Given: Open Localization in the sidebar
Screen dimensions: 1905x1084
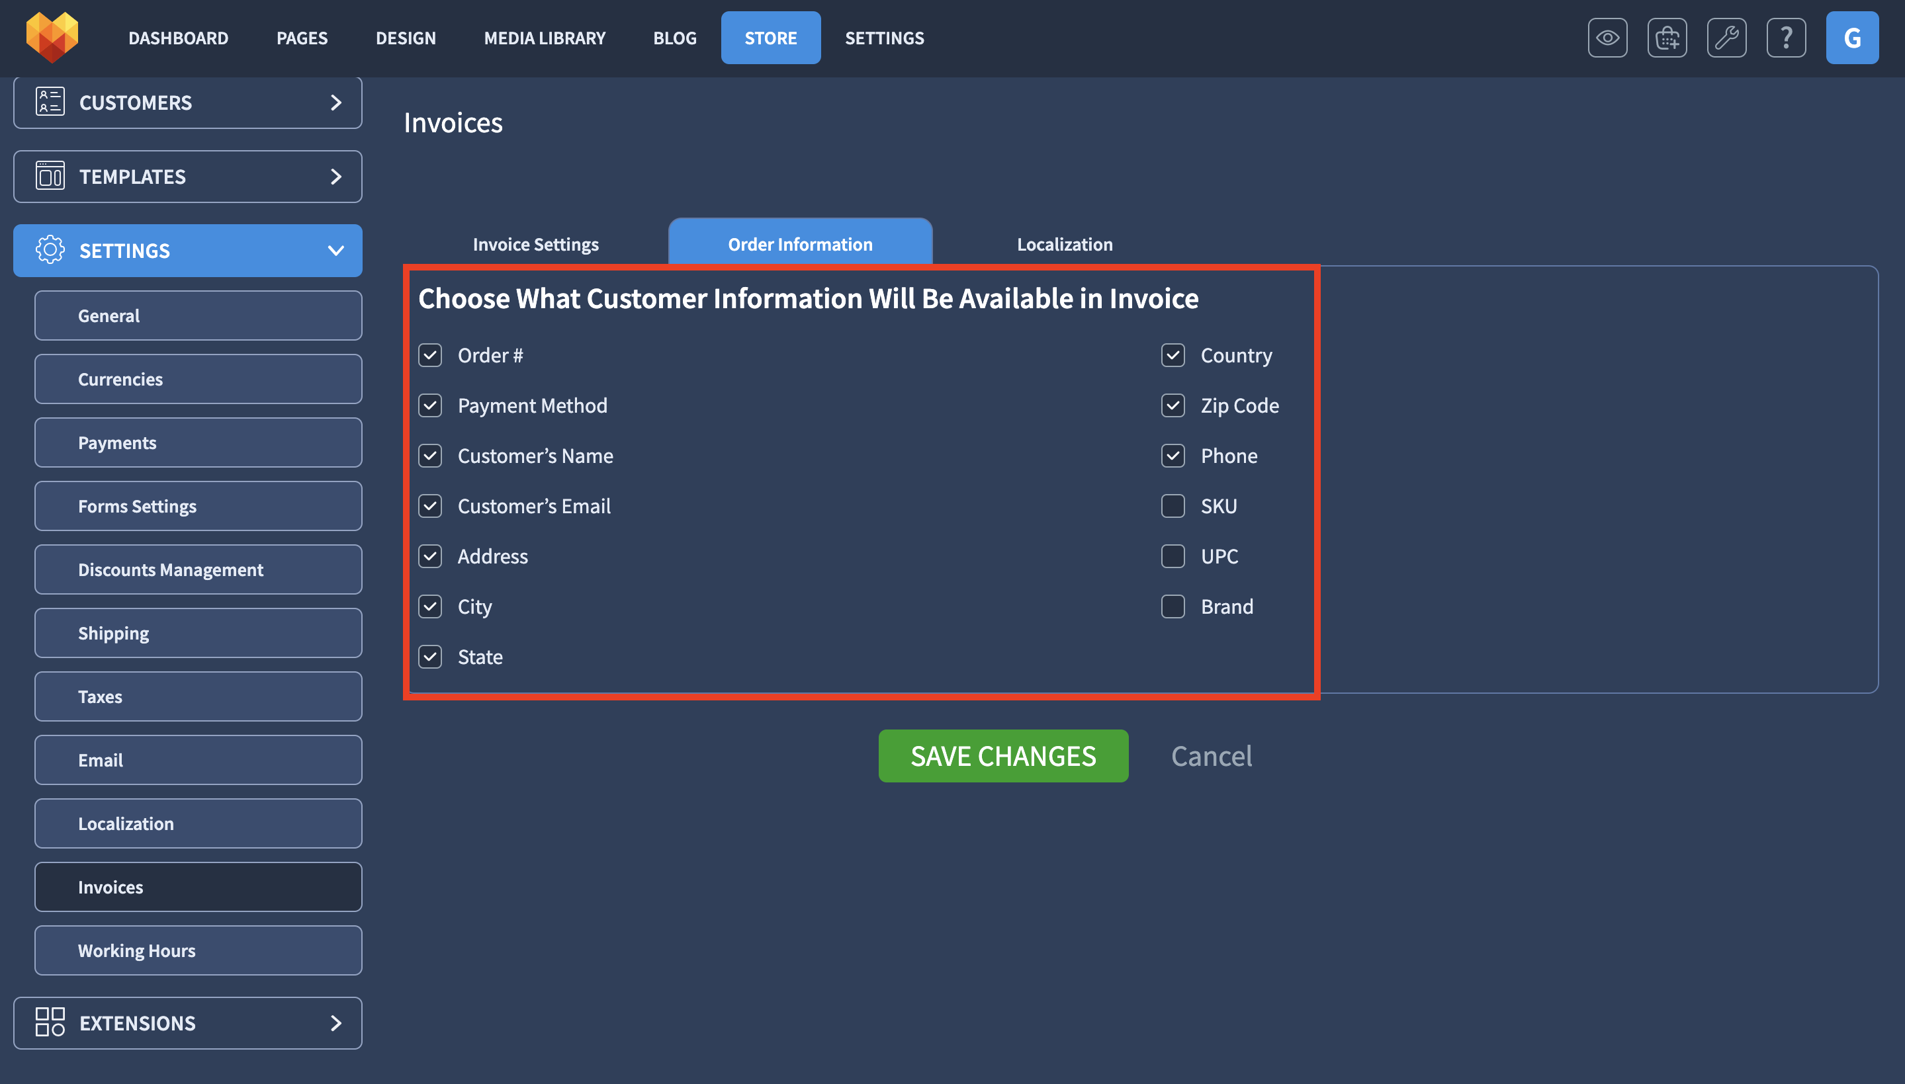Looking at the screenshot, I should click(198, 823).
